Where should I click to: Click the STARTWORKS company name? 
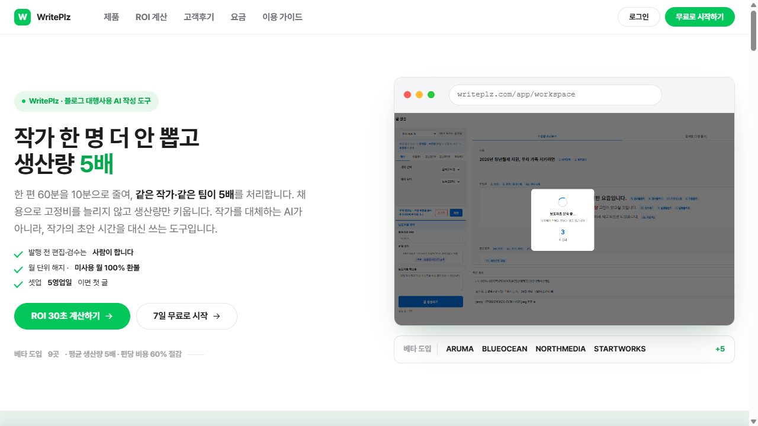click(x=620, y=349)
